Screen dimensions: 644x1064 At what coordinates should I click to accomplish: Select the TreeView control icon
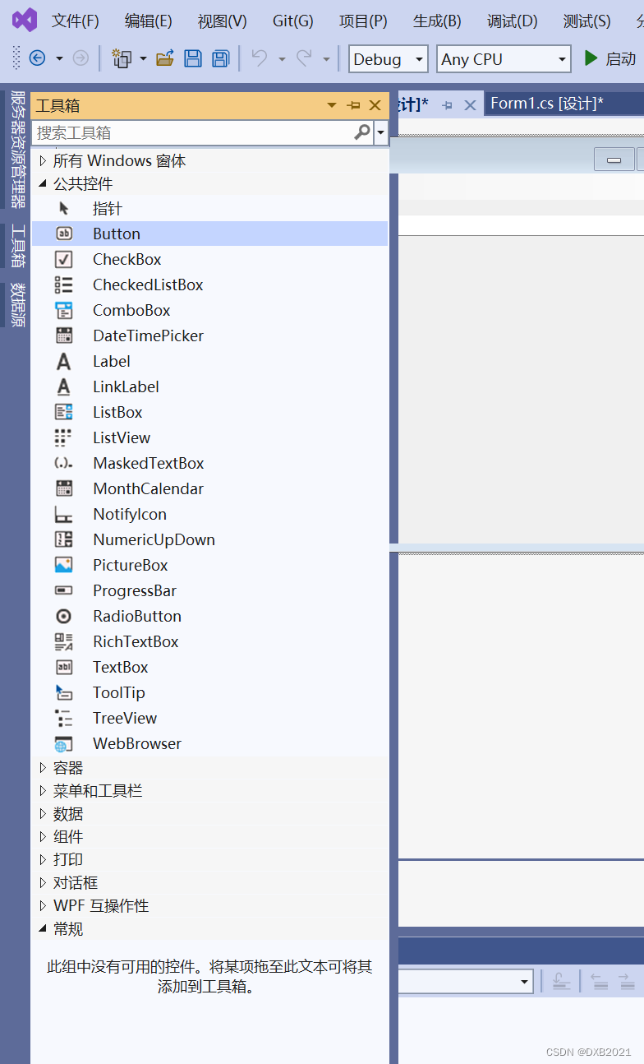(x=64, y=718)
